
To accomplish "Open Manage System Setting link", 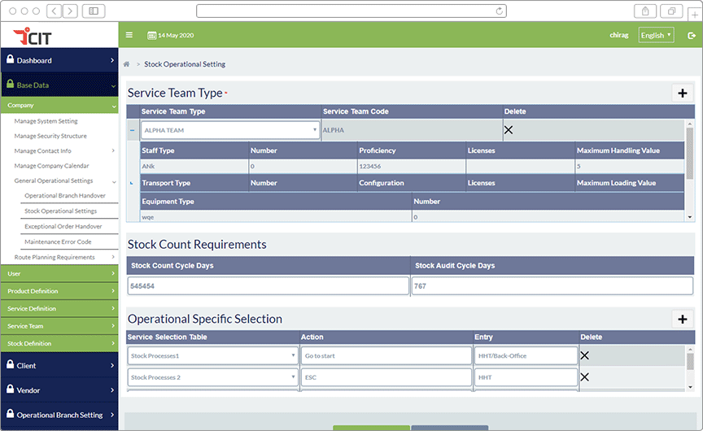I will pos(46,121).
